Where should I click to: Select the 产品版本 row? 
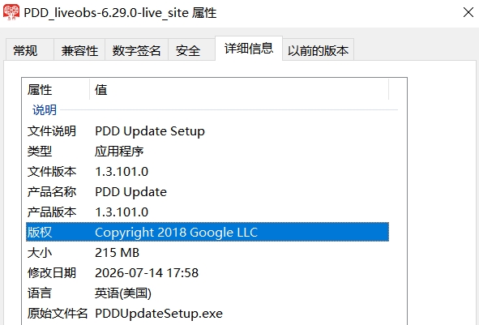point(207,212)
